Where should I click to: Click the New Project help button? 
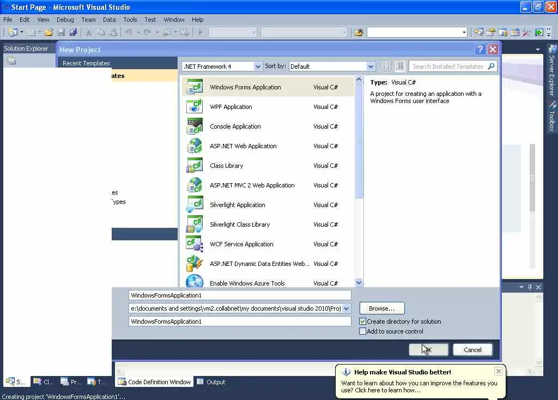(480, 49)
